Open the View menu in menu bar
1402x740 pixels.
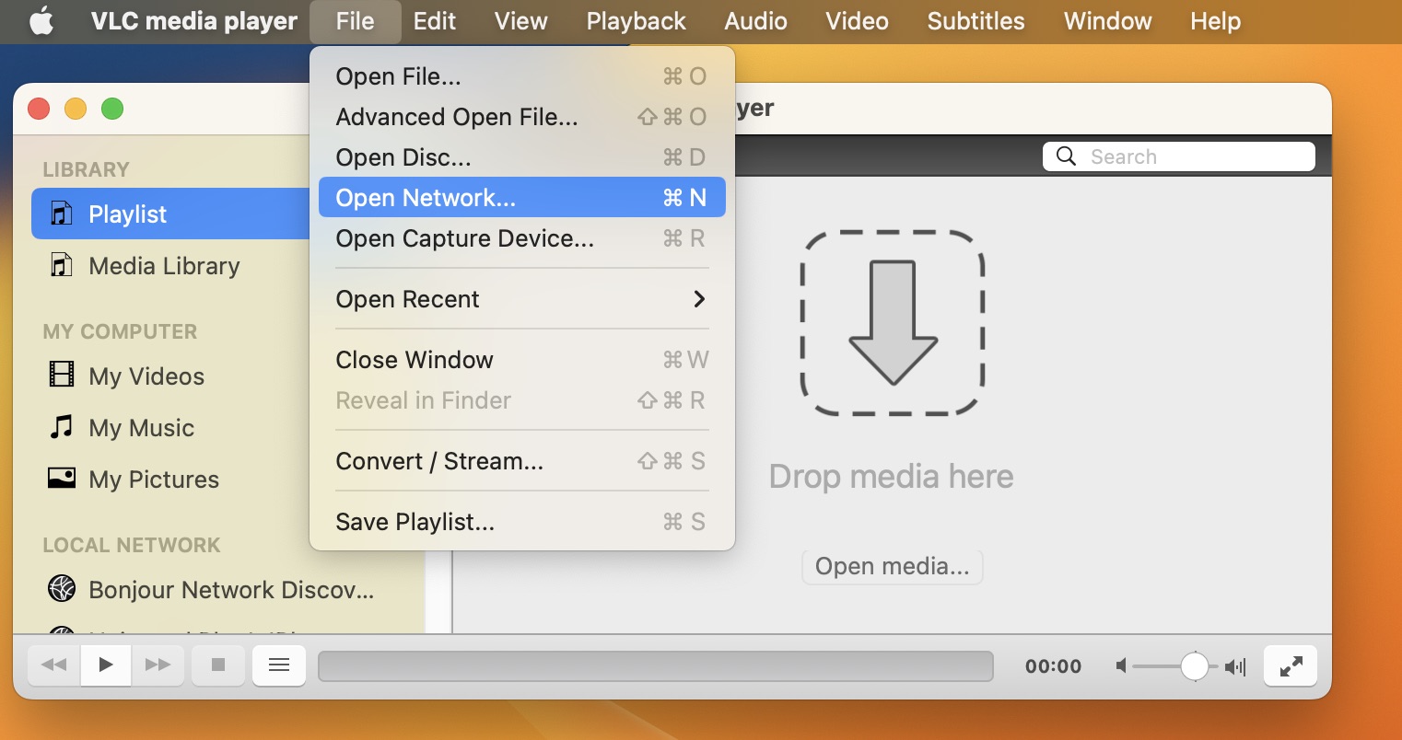521,21
